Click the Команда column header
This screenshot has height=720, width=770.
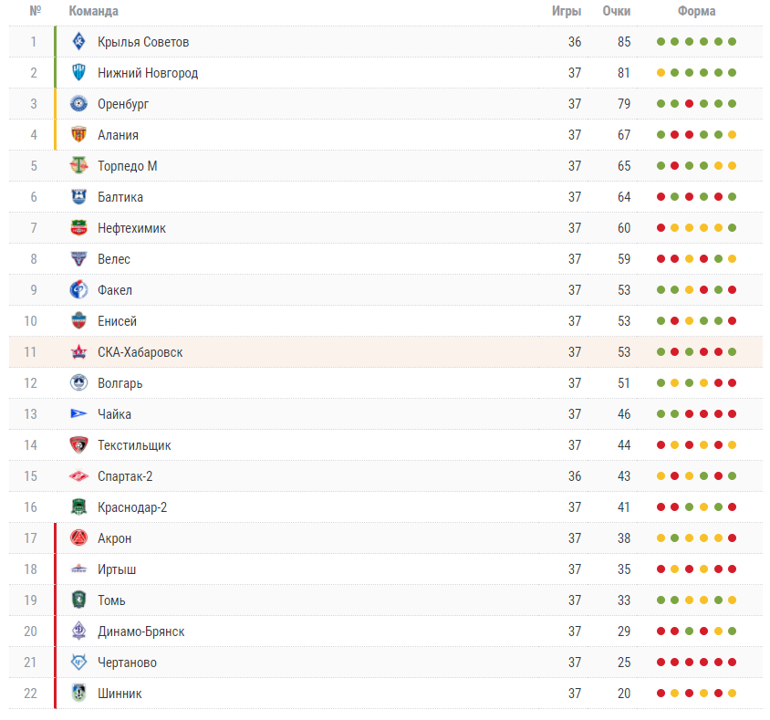coord(93,11)
